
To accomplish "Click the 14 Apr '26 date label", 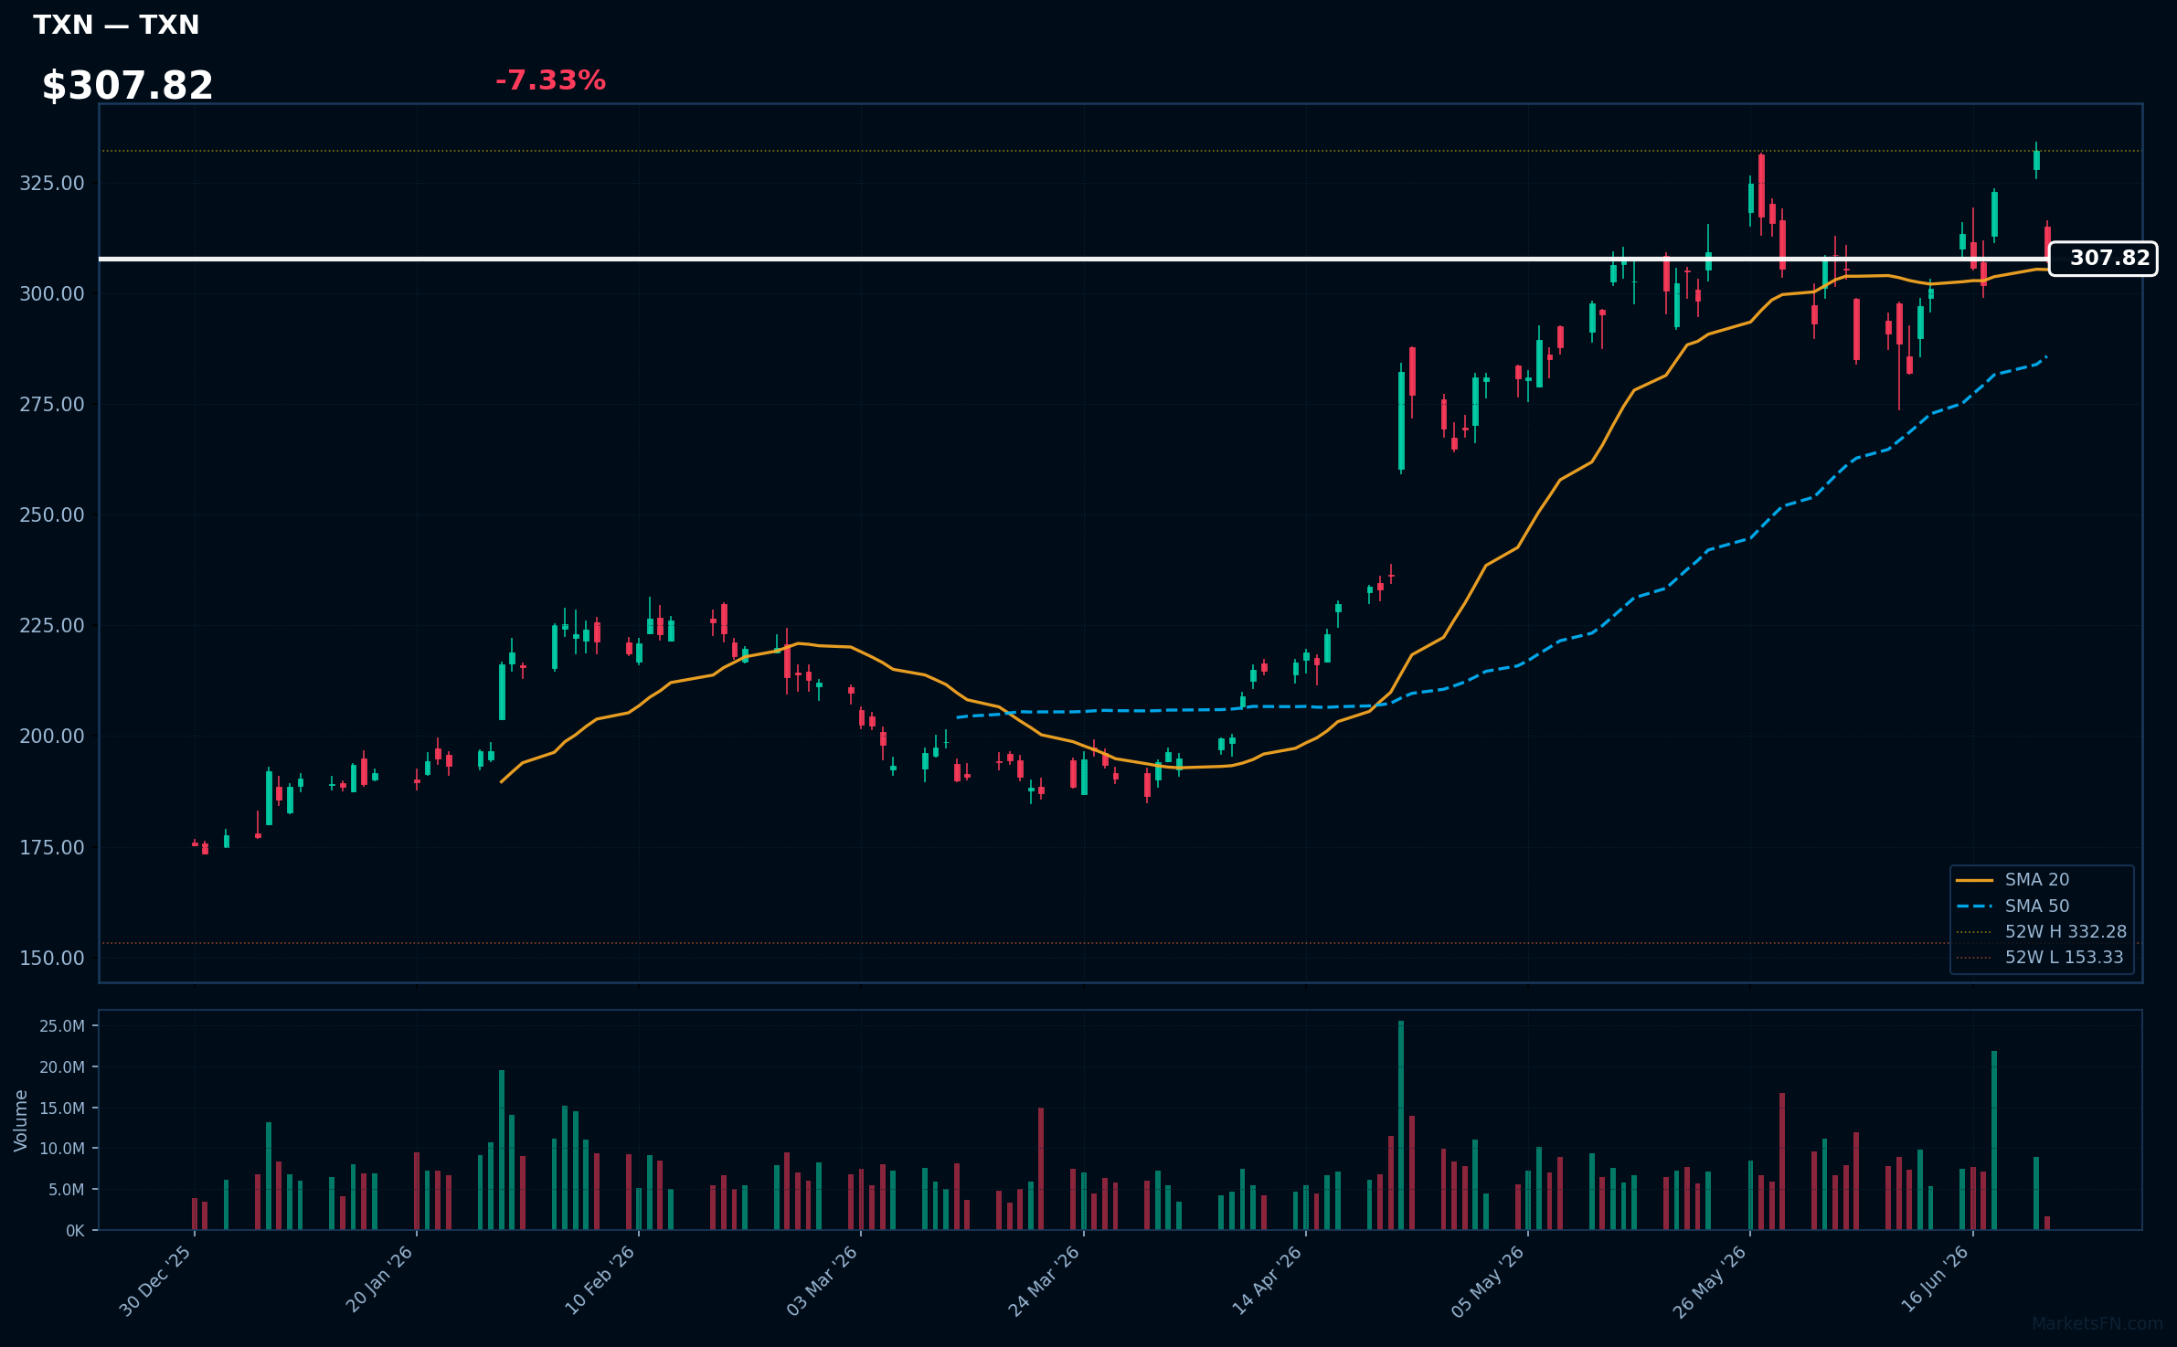I will (1267, 1281).
